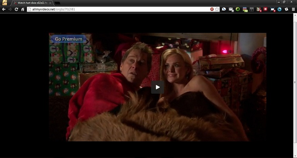Screen dimensions: 297x158
Task: Close the Watch hart dixie tab
Action: pos(50,3)
